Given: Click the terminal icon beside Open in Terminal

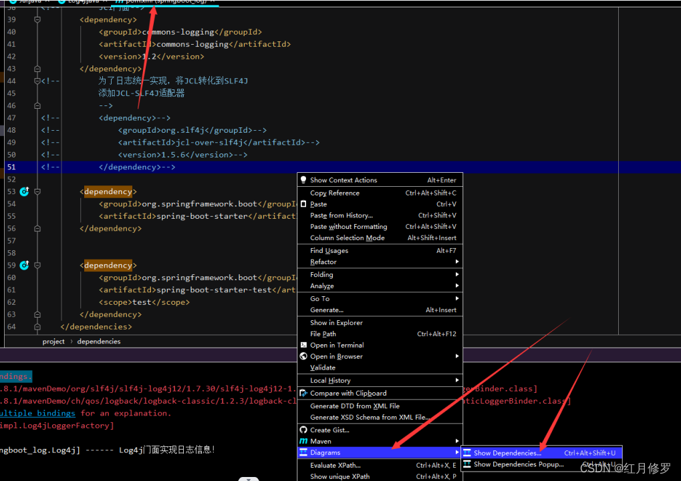Looking at the screenshot, I should click(x=303, y=345).
